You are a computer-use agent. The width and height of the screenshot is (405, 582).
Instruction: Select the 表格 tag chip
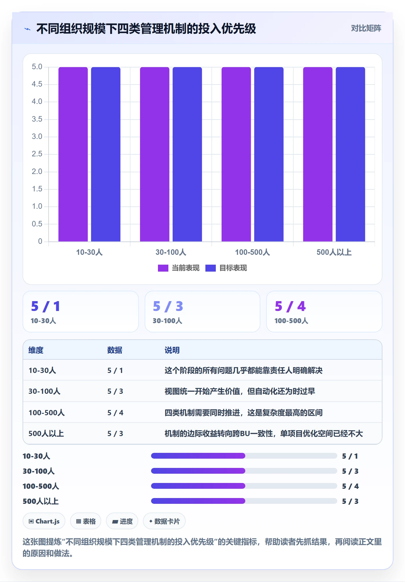[86, 521]
